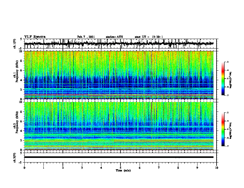
Task: Click the time axis tick label "1"
Action: [x=43, y=168]
